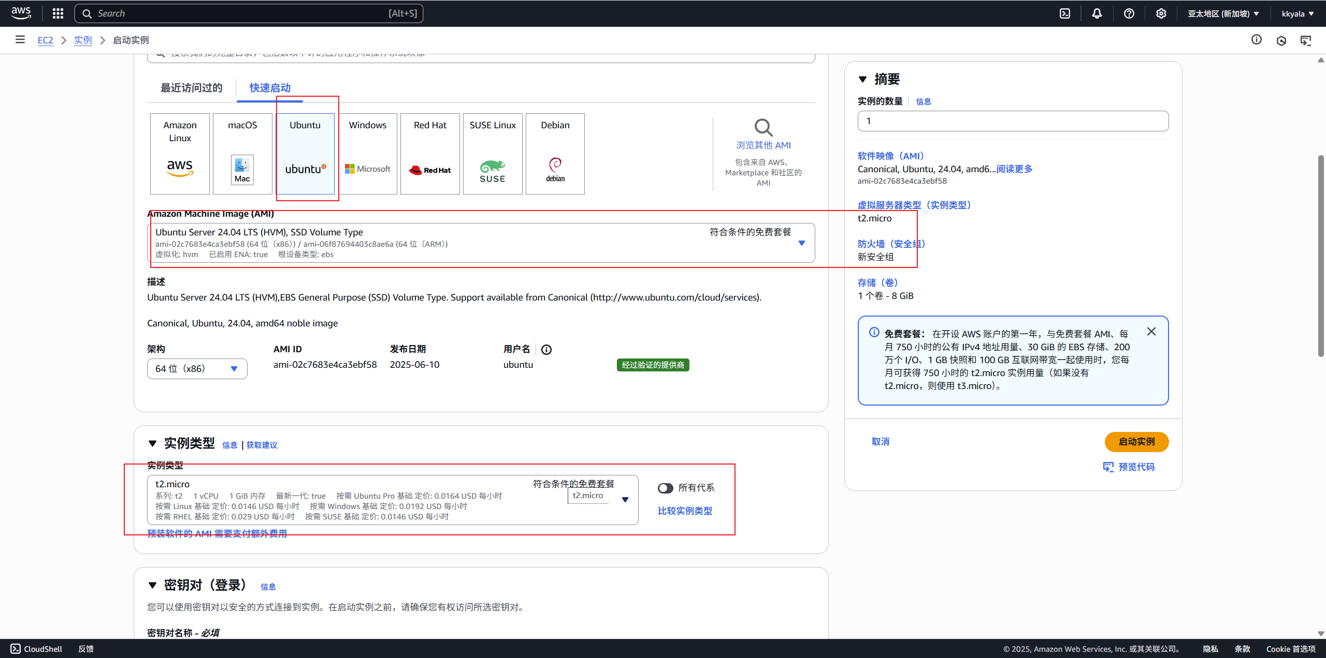Pick the Red Hat AMI tile

point(430,154)
